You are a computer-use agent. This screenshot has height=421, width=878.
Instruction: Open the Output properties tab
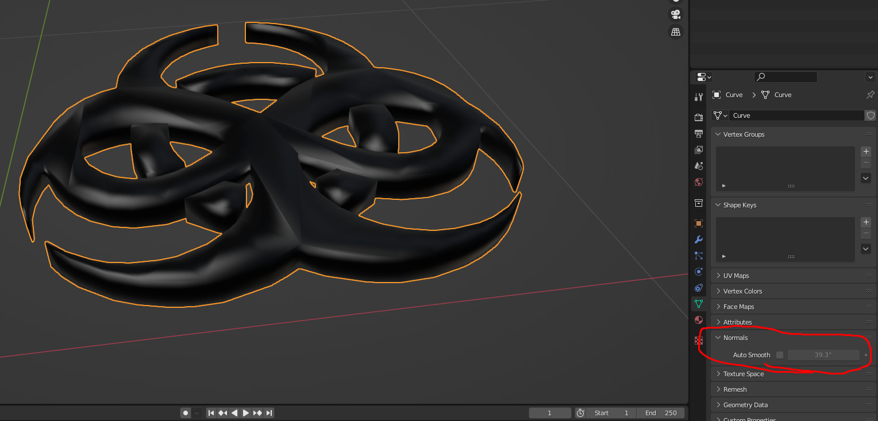pos(699,134)
